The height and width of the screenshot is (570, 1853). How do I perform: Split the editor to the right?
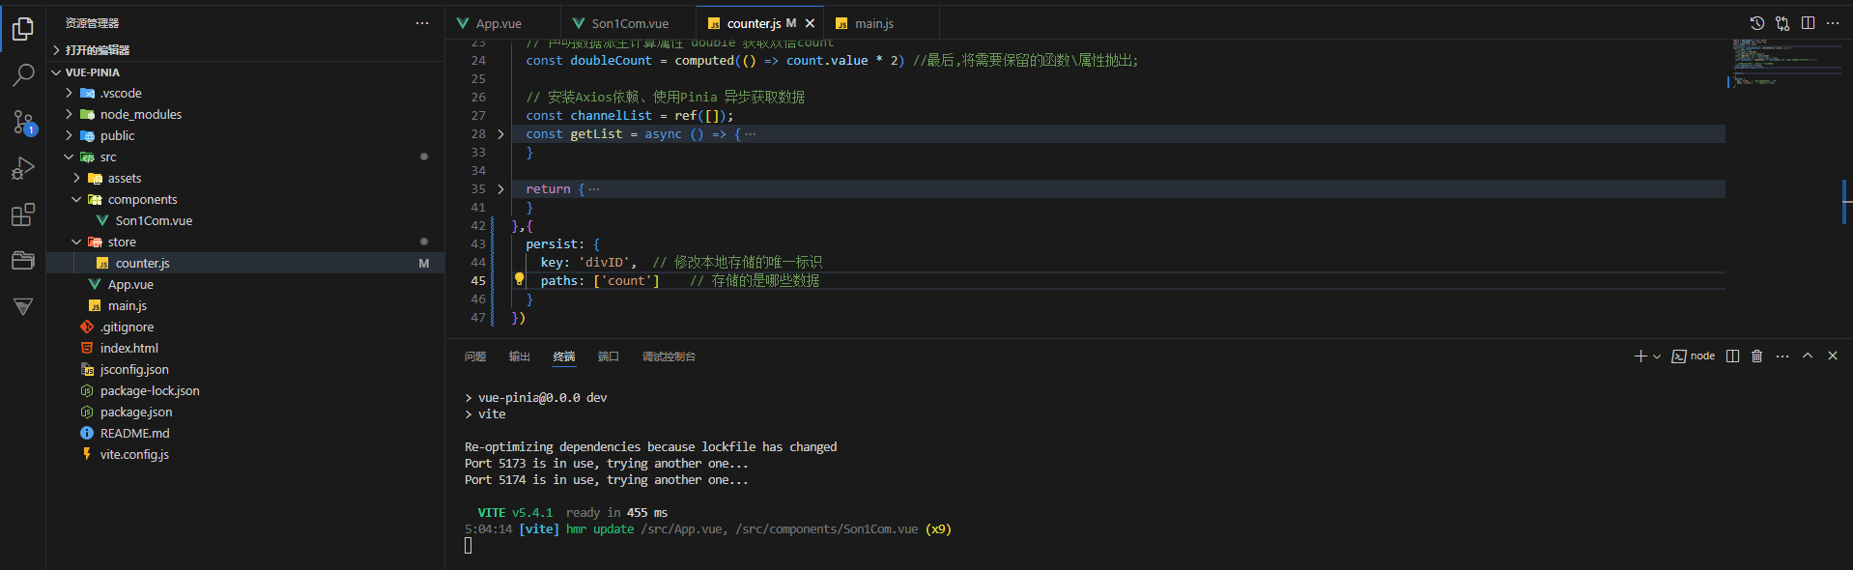1808,23
